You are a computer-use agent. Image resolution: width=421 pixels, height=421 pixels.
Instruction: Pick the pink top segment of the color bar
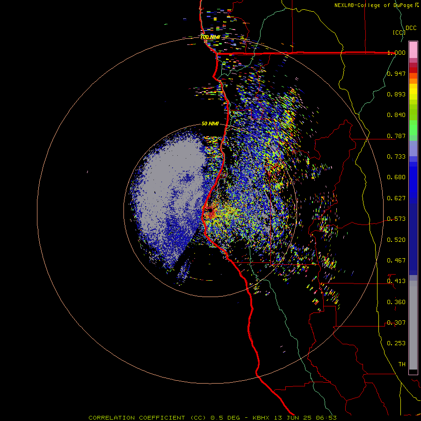(x=413, y=50)
